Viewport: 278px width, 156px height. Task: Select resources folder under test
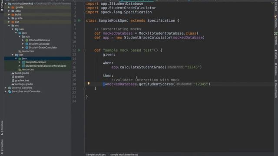click(28, 69)
